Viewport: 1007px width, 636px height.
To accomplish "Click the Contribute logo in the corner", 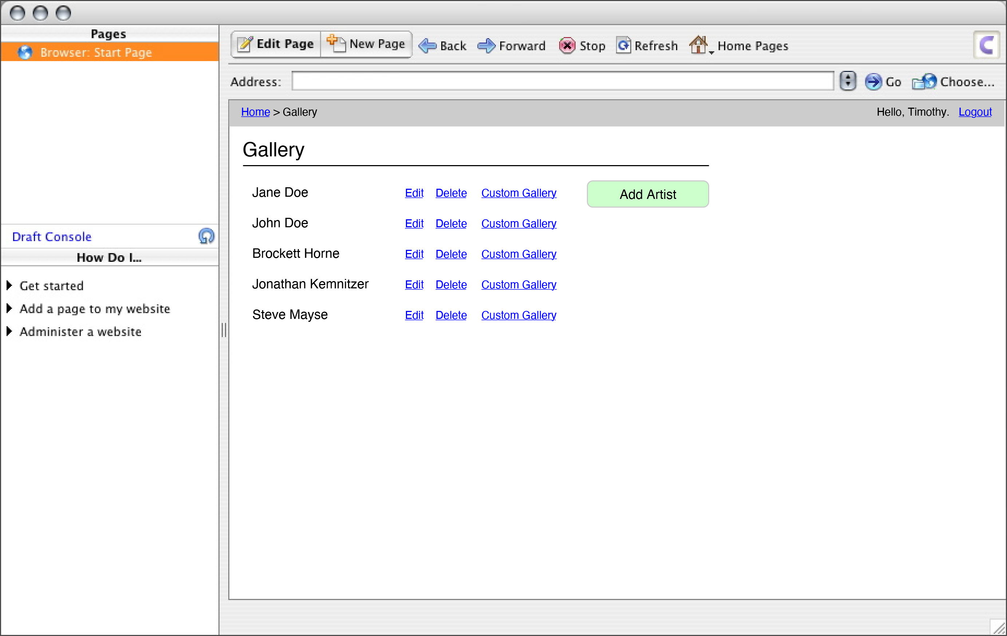I will point(987,44).
